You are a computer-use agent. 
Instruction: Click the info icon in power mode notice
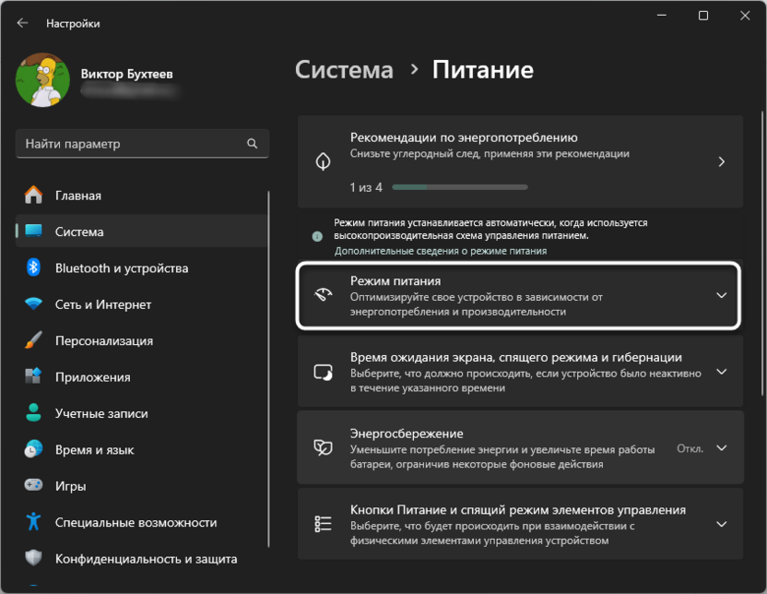[317, 236]
